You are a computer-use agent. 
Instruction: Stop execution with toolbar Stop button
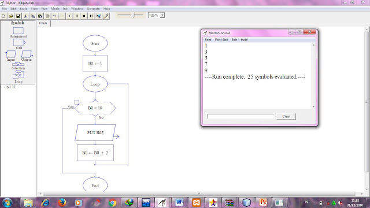[x=84, y=16]
